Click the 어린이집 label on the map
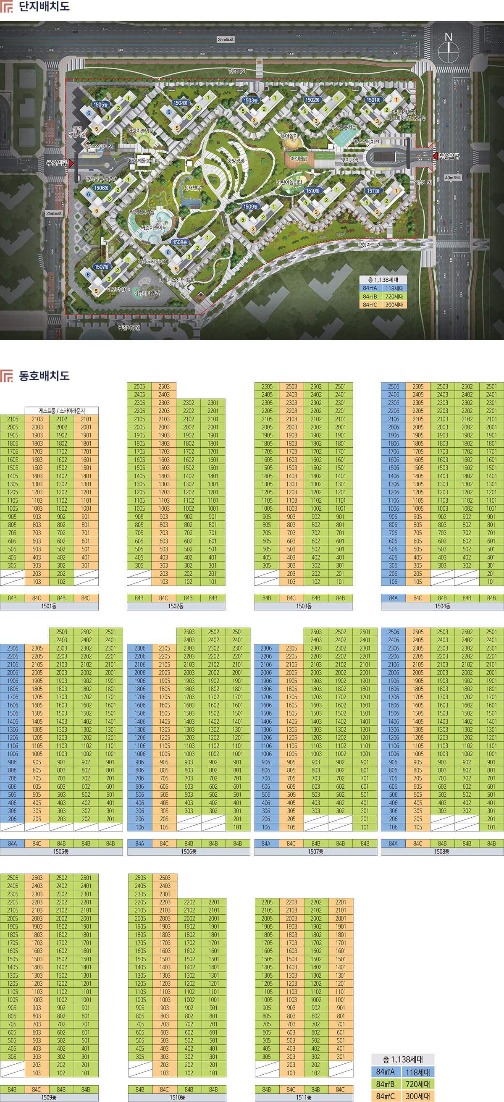The width and height of the screenshot is (504, 1102). [299, 158]
